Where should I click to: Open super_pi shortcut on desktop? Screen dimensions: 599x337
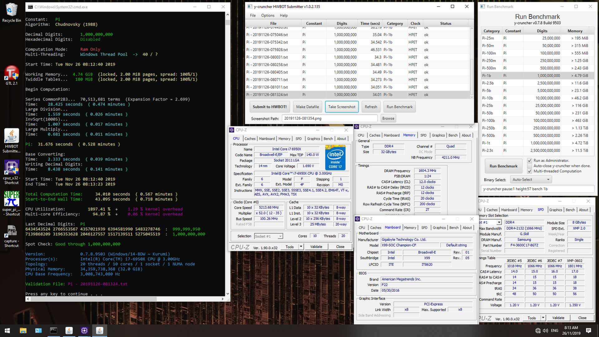point(12,203)
